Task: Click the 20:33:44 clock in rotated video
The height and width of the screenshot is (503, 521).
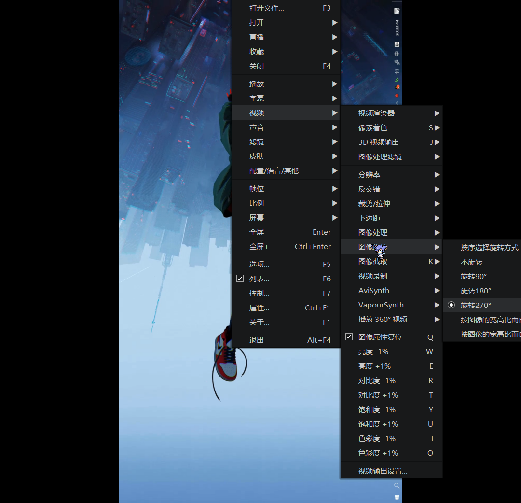Action: (x=397, y=28)
